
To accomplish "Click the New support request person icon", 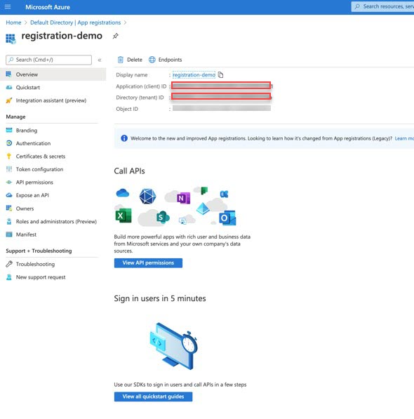I will point(9,277).
